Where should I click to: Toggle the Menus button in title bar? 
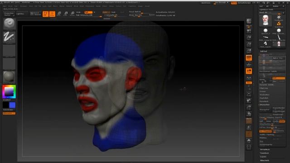[x=234, y=3]
